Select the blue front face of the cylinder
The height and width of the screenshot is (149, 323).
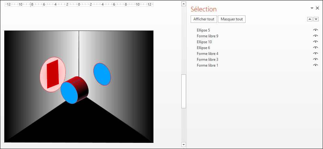69,93
